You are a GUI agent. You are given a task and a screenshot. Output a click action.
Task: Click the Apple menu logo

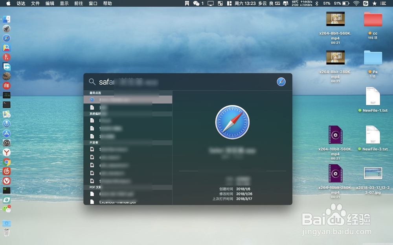pos(8,3)
